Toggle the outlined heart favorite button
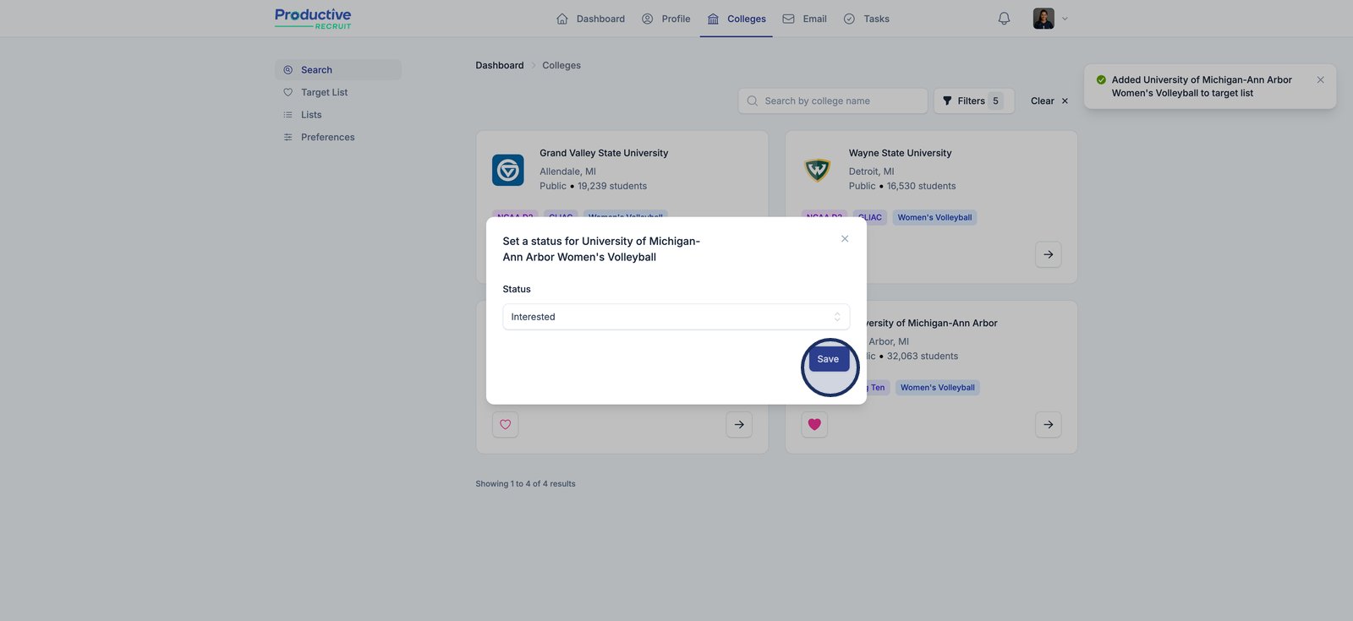1353x621 pixels. 506,424
